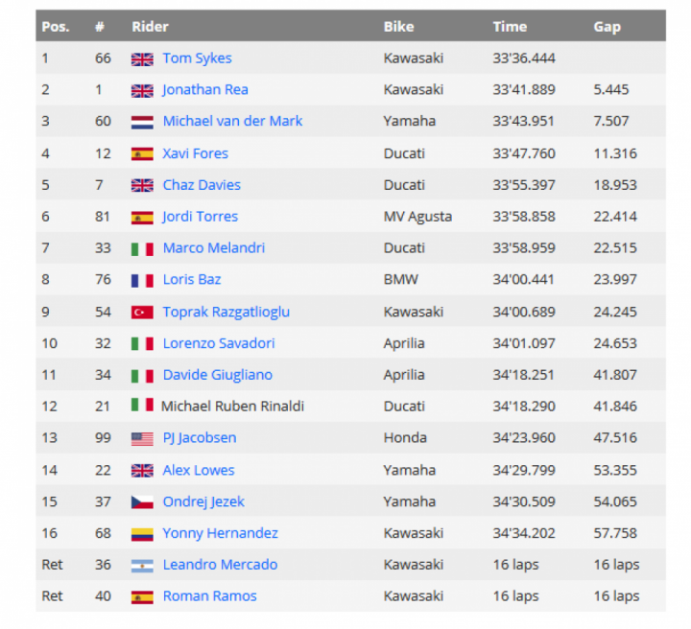Open Lorenzo Savadori's profile link
The image size is (691, 629).
click(219, 343)
